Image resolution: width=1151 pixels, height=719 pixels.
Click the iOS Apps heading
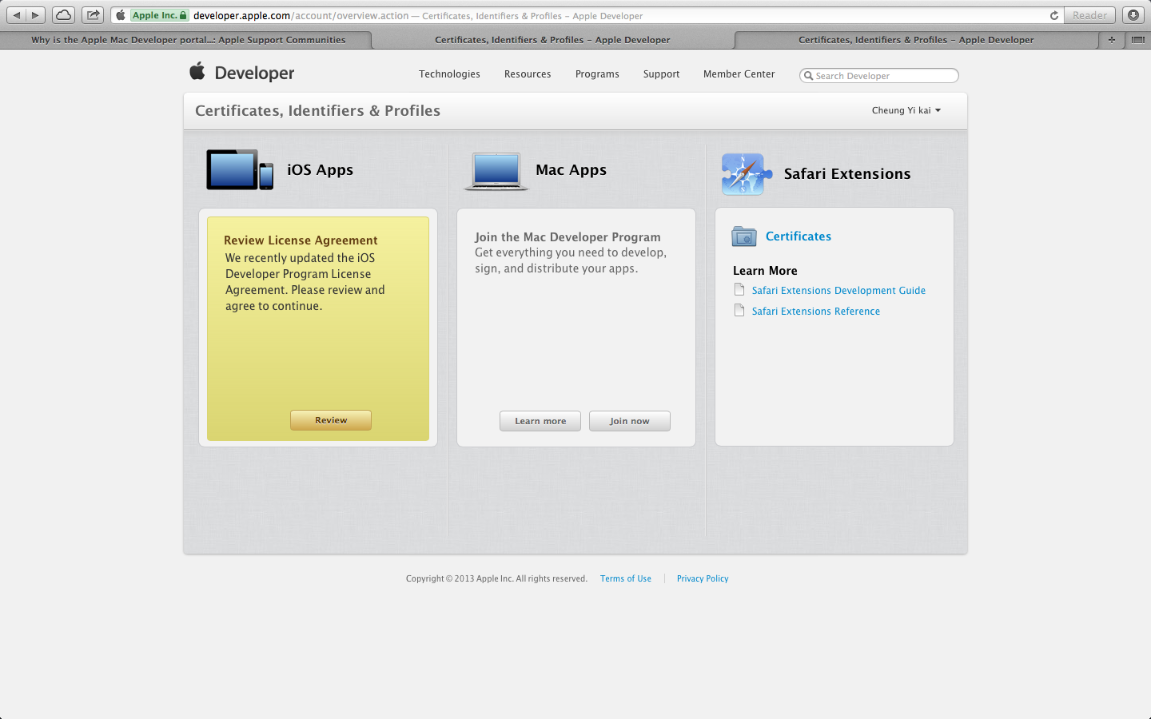point(320,169)
